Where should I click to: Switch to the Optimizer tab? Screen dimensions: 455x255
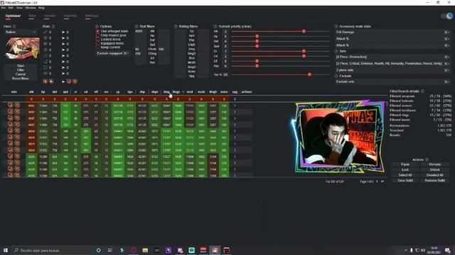click(13, 16)
